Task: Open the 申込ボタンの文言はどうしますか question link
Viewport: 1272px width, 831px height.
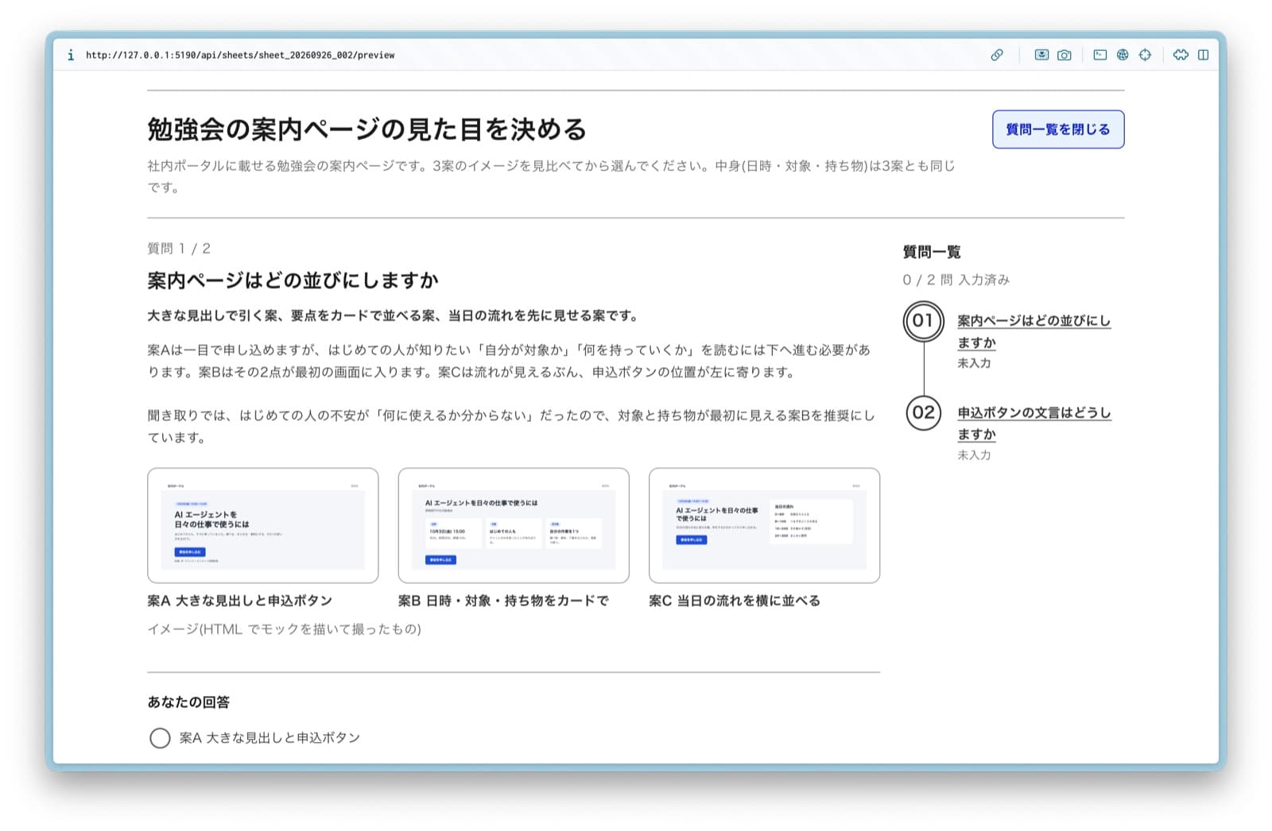Action: coord(1033,423)
